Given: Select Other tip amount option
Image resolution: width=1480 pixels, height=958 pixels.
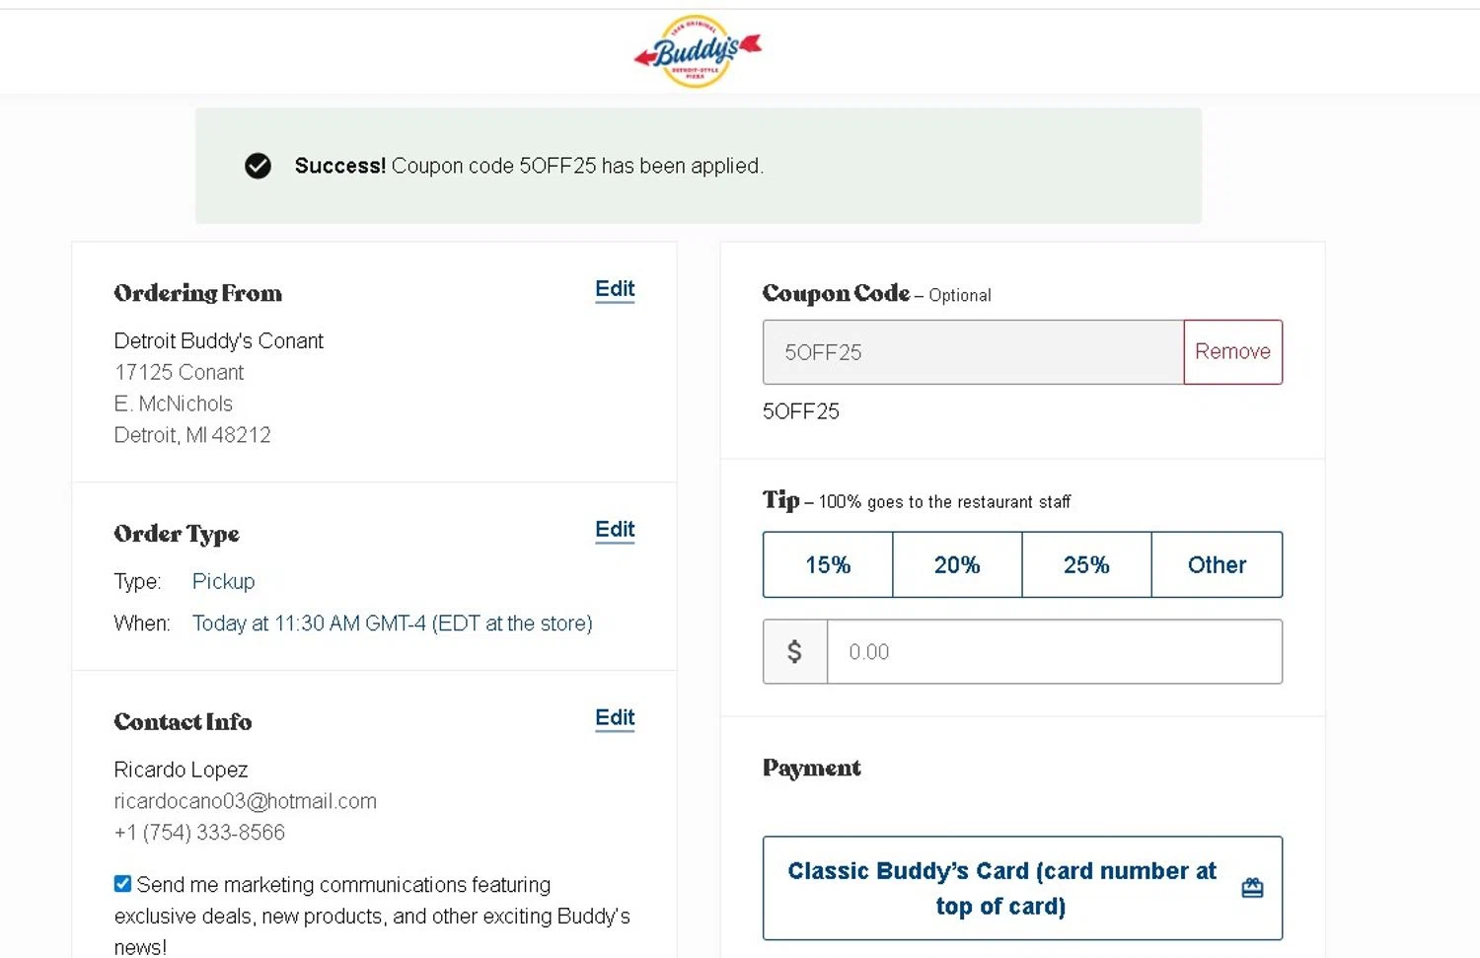Looking at the screenshot, I should [1217, 565].
